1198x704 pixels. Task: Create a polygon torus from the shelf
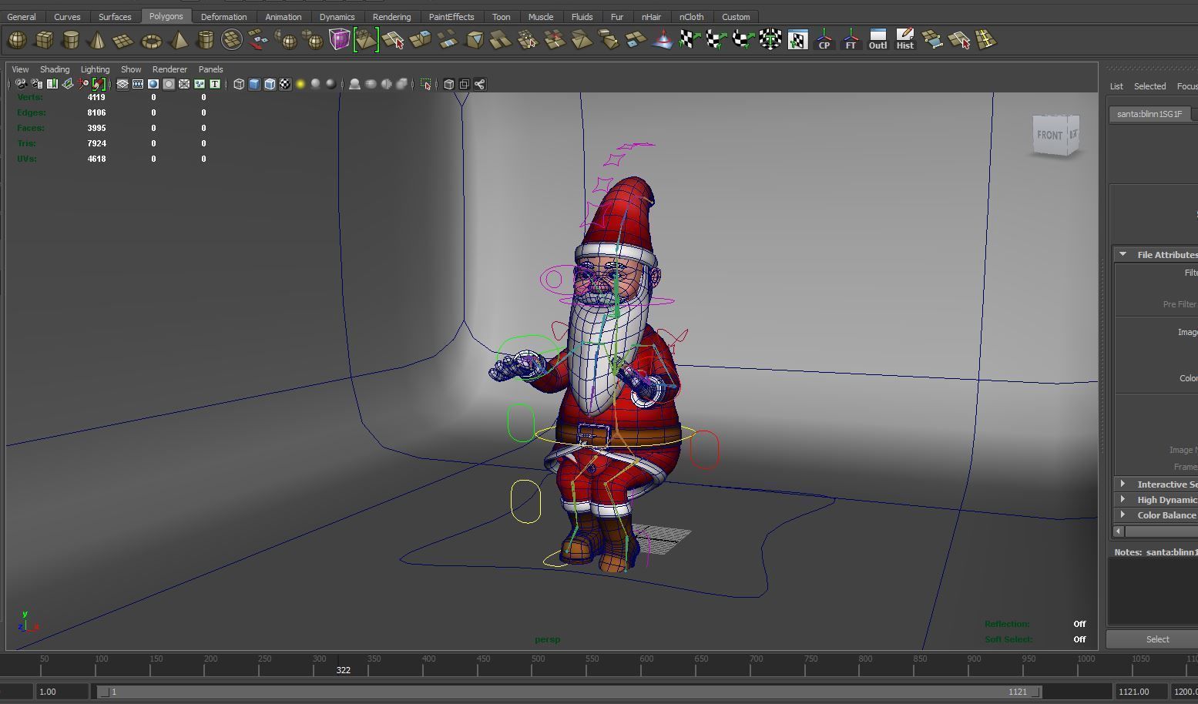pos(151,39)
